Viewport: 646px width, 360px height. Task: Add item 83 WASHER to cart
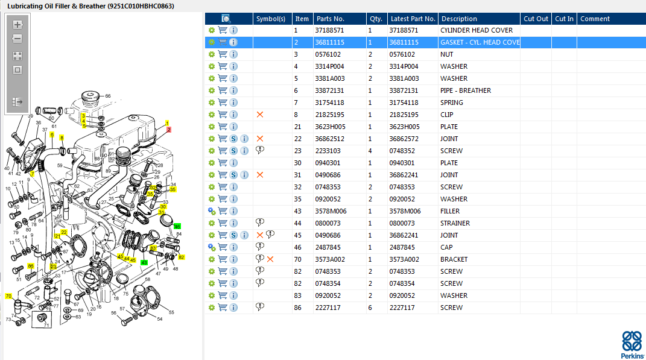pos(223,295)
